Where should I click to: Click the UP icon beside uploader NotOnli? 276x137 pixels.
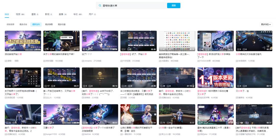(x=83, y=134)
